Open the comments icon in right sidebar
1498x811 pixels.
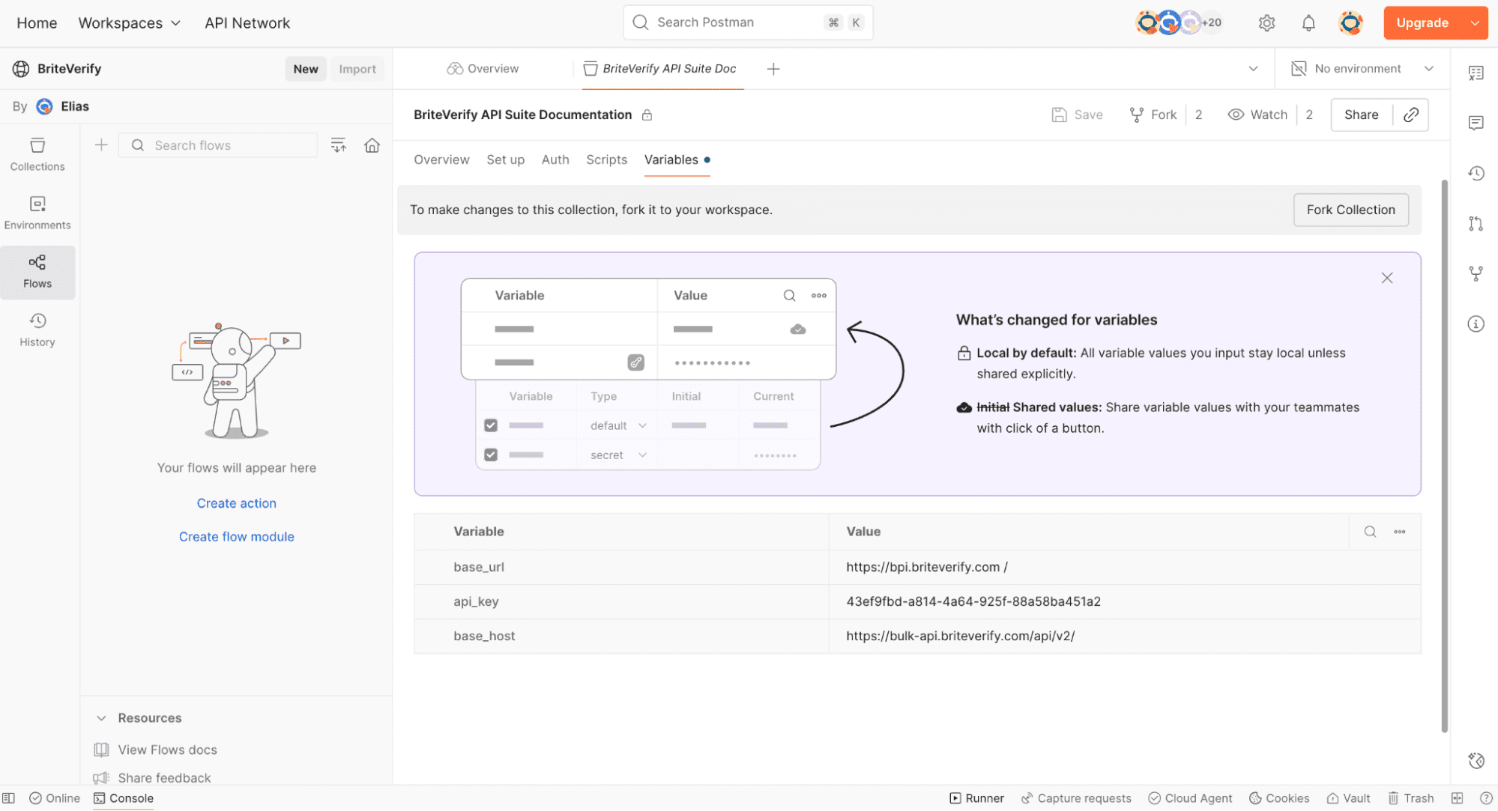point(1476,123)
